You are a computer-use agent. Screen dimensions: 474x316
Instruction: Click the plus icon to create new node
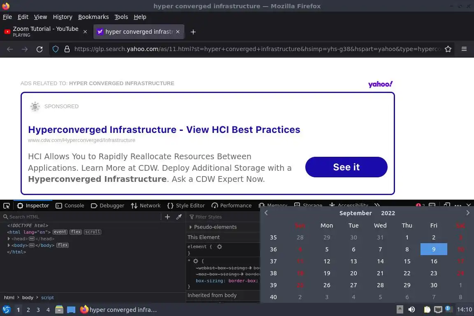(167, 217)
